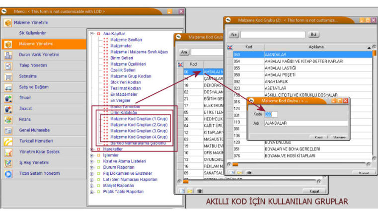Screen dimensions: 378x215
Task: Click Bul button in Malzeme Kod Grubu (2)
Action: click(x=313, y=34)
